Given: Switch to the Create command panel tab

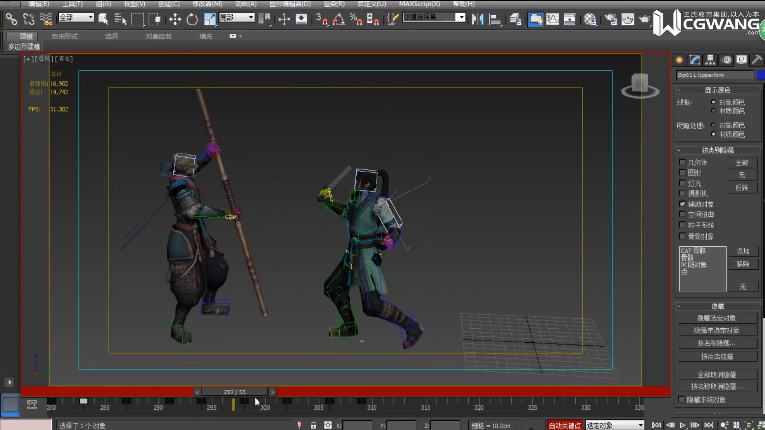Looking at the screenshot, I should tap(679, 60).
